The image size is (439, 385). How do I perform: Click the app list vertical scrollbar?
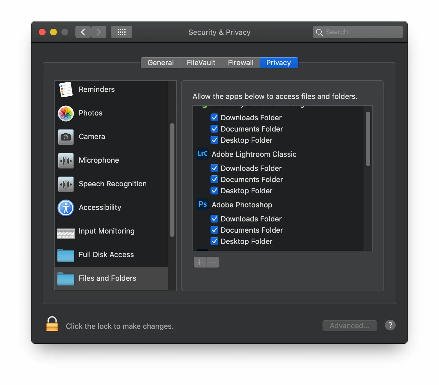[x=368, y=139]
